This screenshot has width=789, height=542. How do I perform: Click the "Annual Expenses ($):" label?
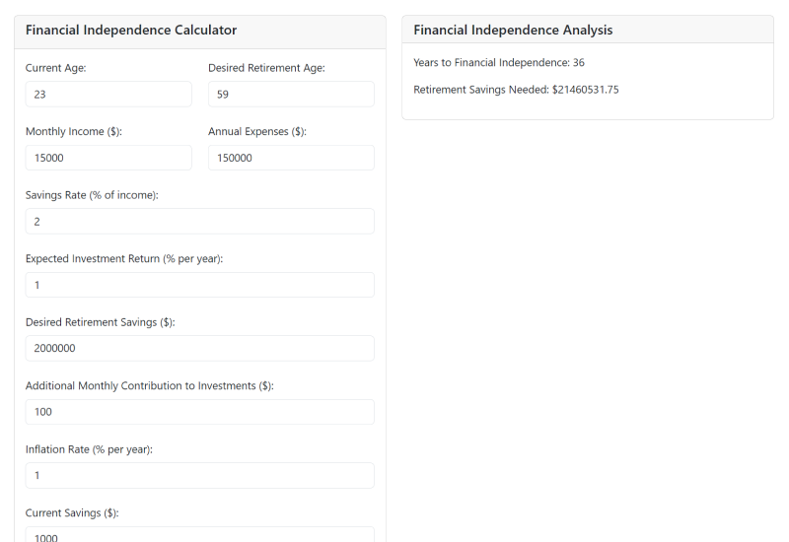(257, 131)
